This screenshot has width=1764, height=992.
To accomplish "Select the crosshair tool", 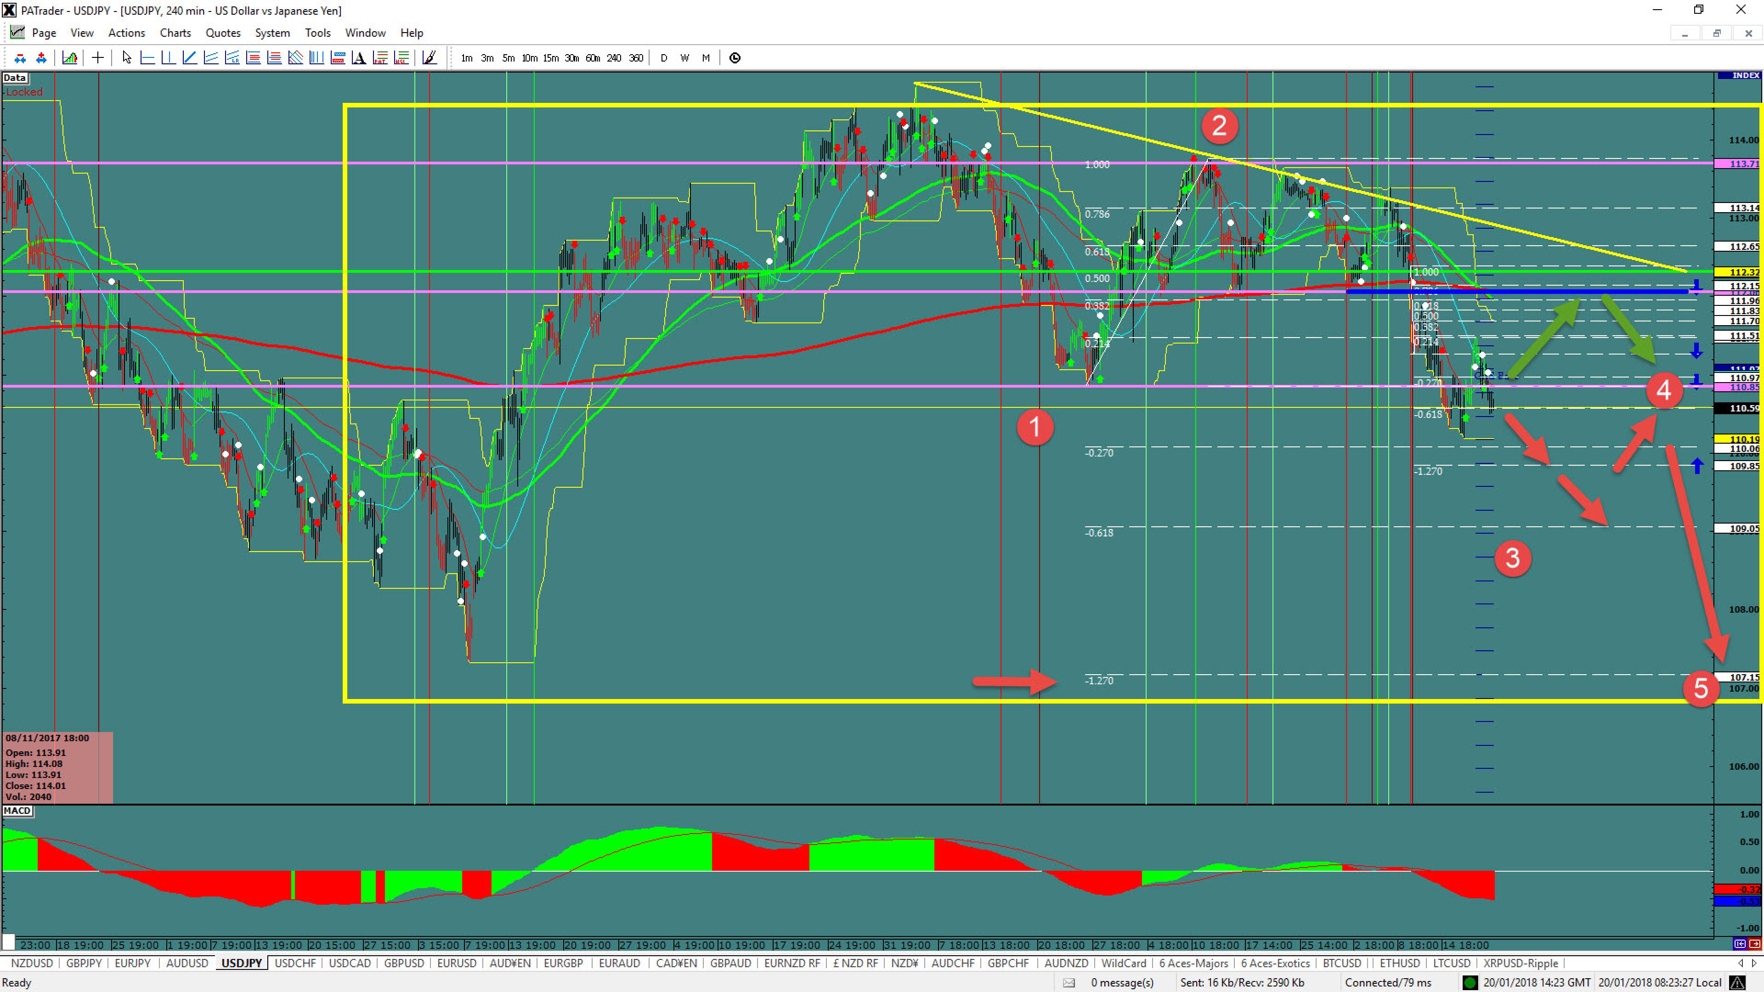I will [98, 58].
